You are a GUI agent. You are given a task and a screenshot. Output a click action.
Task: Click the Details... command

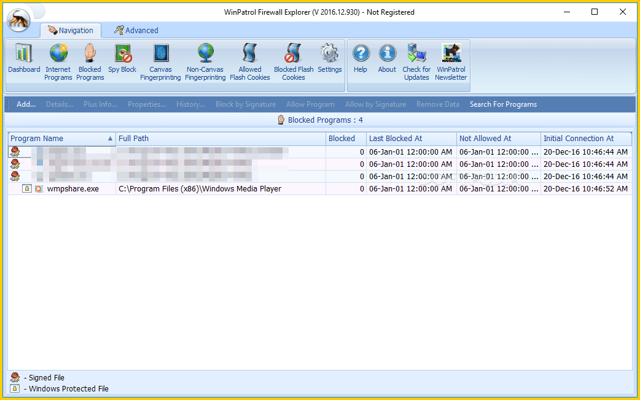click(x=60, y=104)
